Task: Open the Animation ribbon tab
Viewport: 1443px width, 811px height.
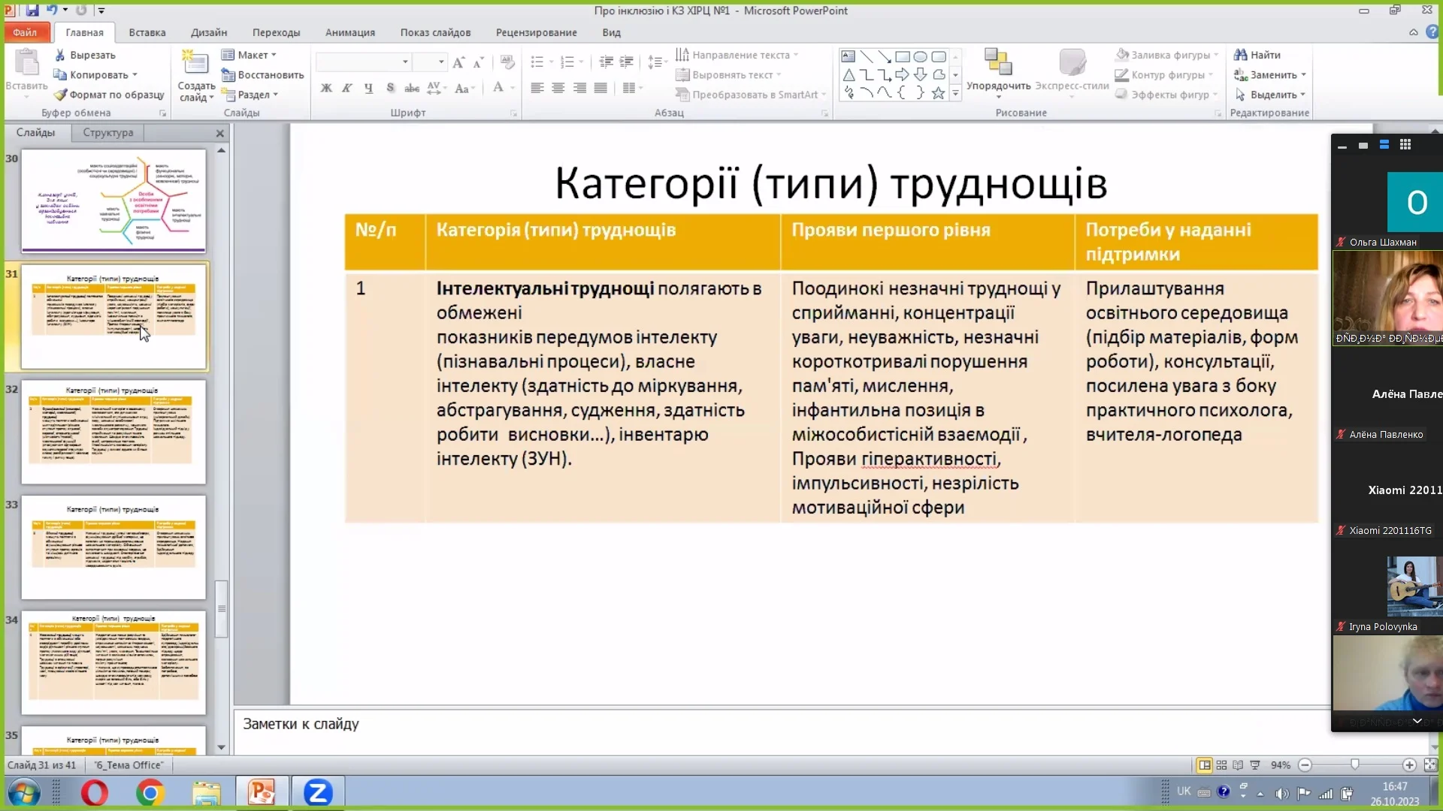Action: pyautogui.click(x=349, y=32)
